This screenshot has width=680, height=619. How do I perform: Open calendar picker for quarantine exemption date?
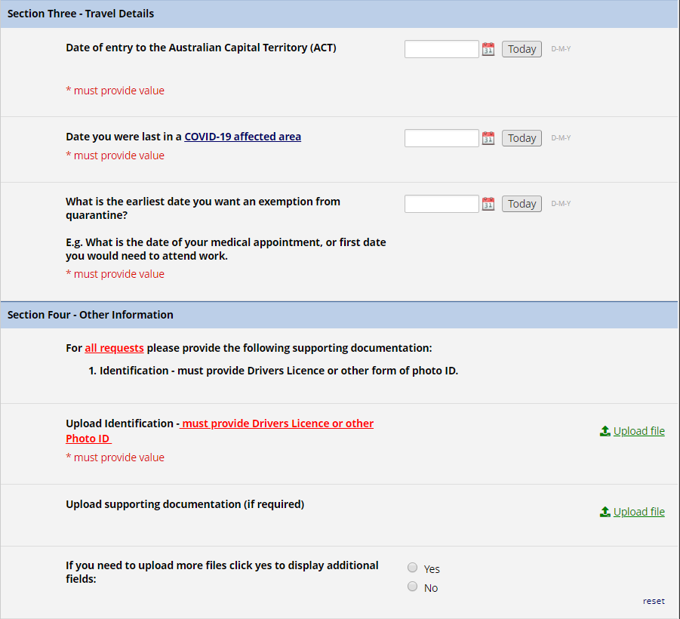coord(488,204)
